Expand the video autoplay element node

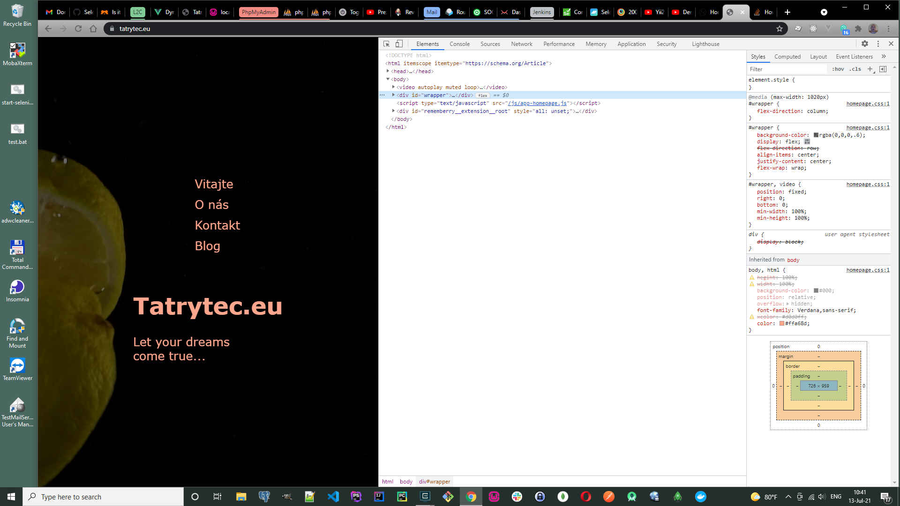click(394, 87)
